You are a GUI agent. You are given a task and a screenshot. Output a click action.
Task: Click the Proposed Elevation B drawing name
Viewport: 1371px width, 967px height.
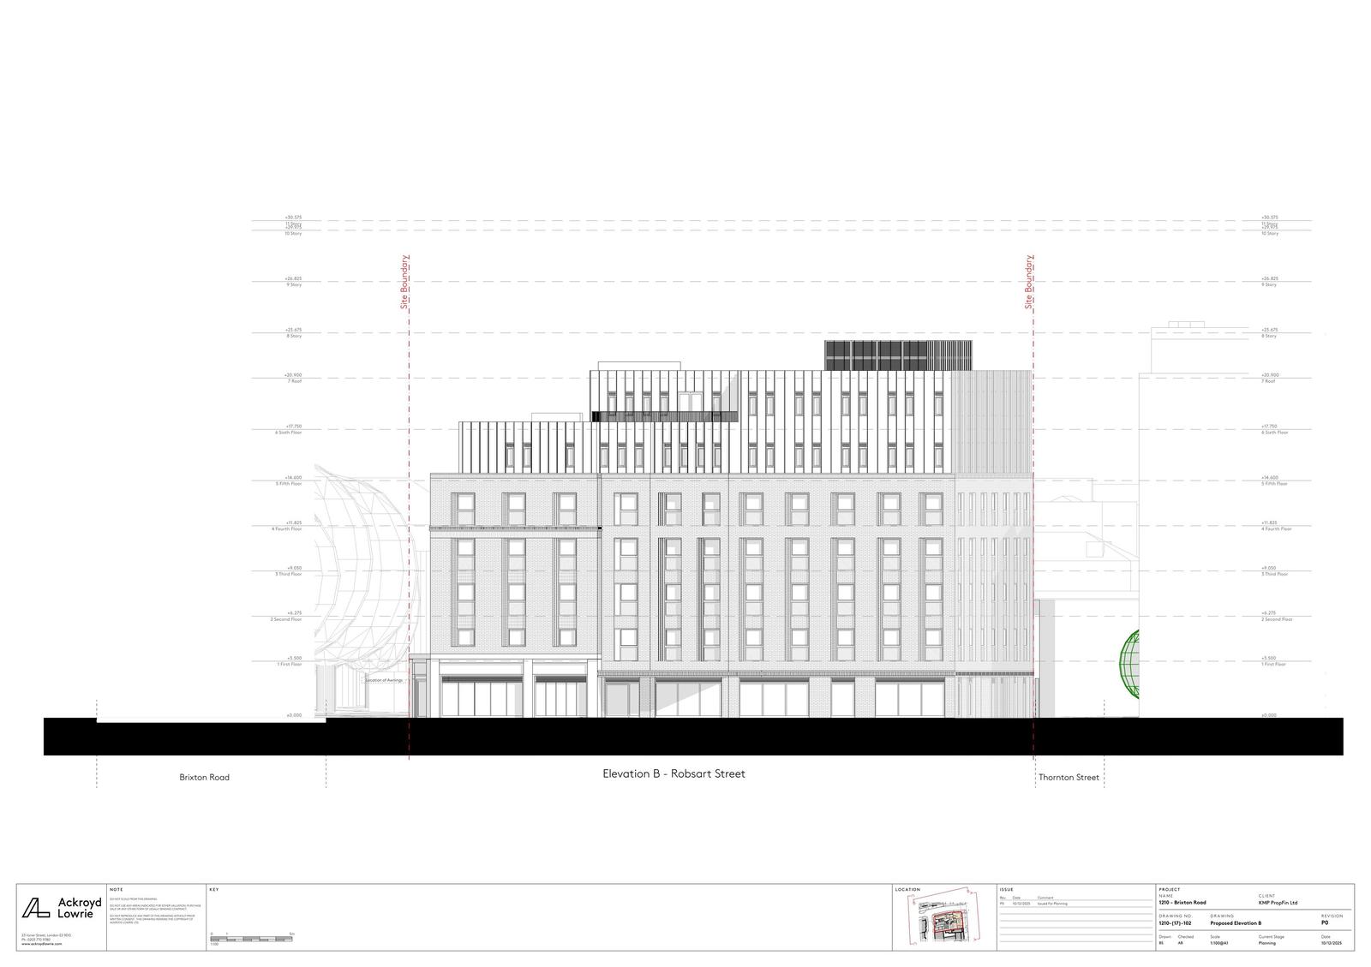click(1236, 923)
